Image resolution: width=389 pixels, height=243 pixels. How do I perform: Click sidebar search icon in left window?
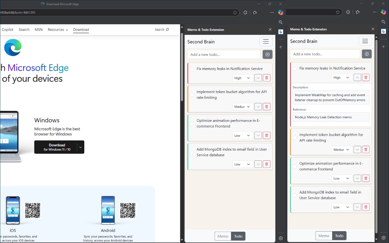pos(281,22)
